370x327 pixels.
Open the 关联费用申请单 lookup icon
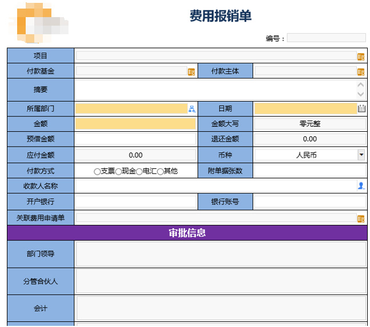(x=361, y=219)
